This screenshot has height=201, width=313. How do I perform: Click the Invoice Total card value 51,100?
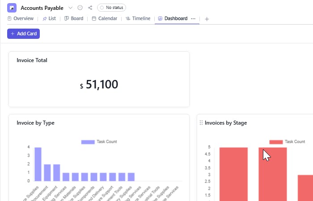tap(102, 85)
